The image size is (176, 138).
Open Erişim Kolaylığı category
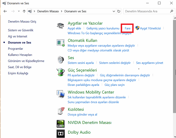click(18, 73)
